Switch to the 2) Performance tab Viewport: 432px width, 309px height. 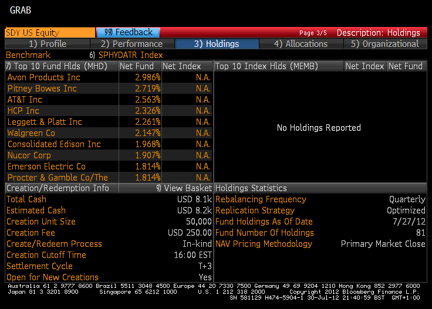point(132,44)
